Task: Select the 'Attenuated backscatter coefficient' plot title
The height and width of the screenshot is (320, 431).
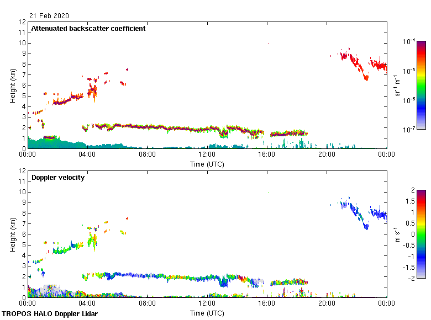Action: (88, 29)
